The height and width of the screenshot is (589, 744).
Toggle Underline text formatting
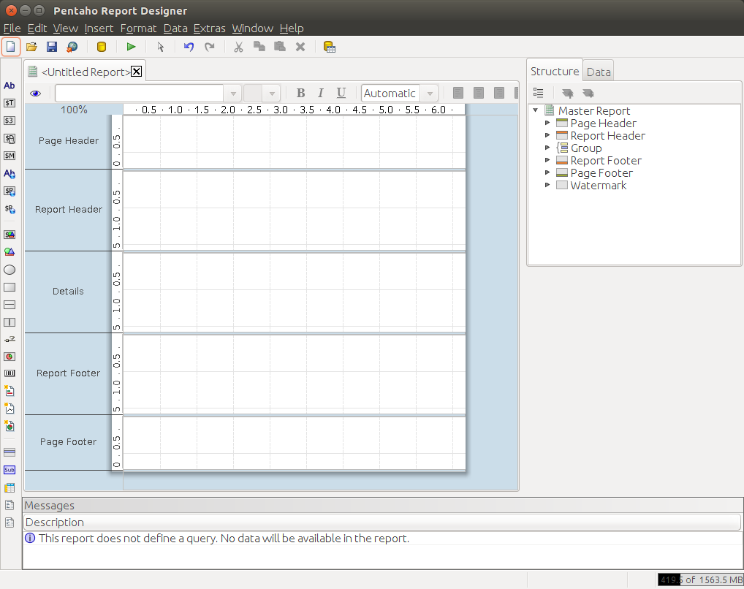[x=341, y=93]
